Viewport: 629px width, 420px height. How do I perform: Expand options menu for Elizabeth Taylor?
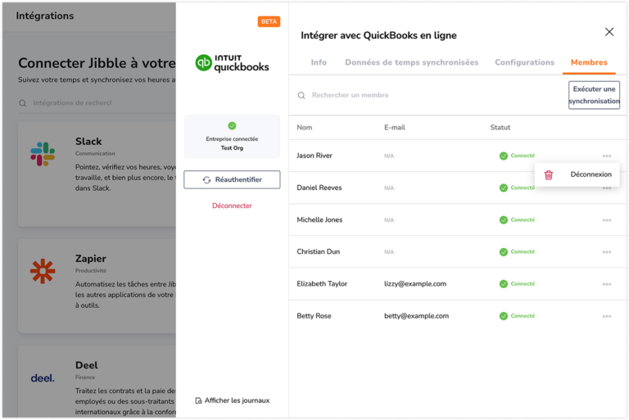coord(606,284)
